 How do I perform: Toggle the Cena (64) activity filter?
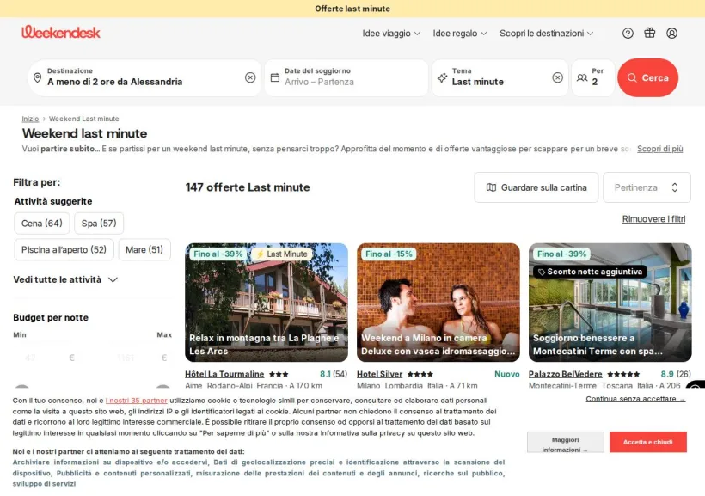point(42,224)
